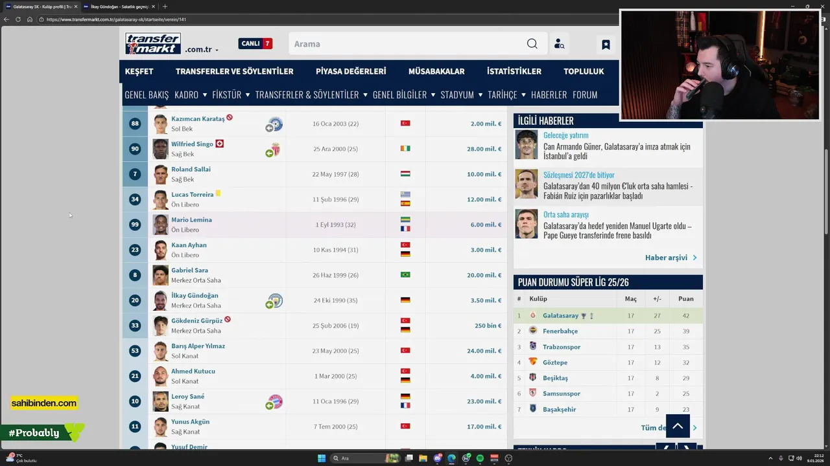830x466 pixels.
Task: Click Yunus Akgün's 17.00 mil. € value
Action: [x=484, y=427]
